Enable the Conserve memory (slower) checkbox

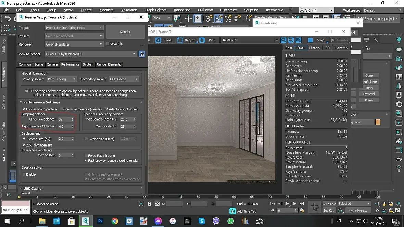click(x=61, y=109)
